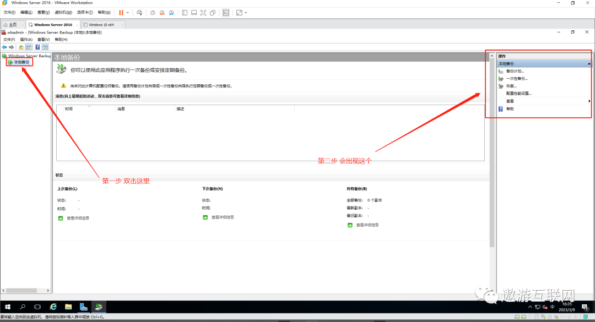This screenshot has width=595, height=322.
Task: Enter full screen mode icon in the VMware toolbar
Action: [203, 13]
